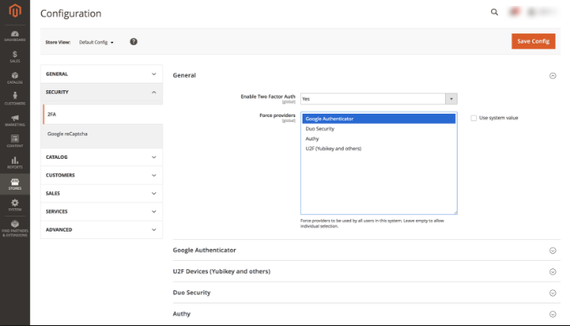Click the search magnifier icon
This screenshot has height=326, width=570.
pyautogui.click(x=495, y=13)
